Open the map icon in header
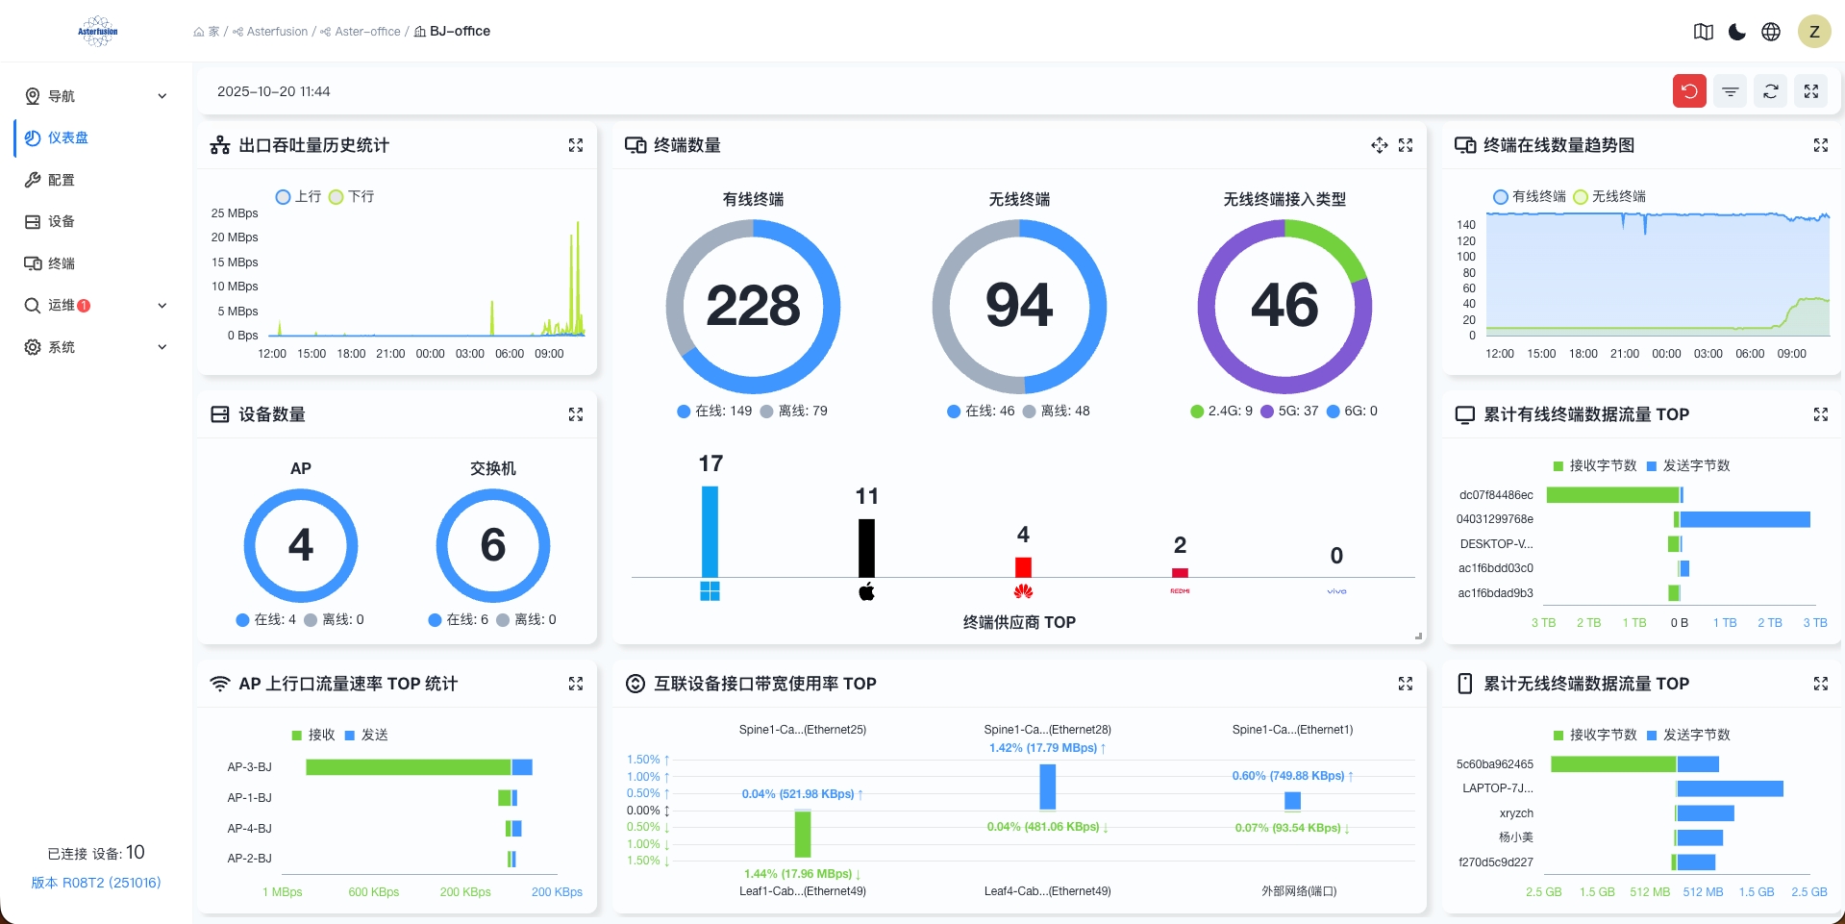The image size is (1845, 924). pos(1703,32)
